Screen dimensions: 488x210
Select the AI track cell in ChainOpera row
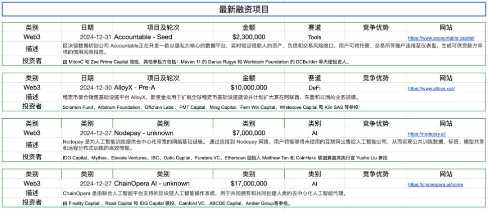coord(314,184)
